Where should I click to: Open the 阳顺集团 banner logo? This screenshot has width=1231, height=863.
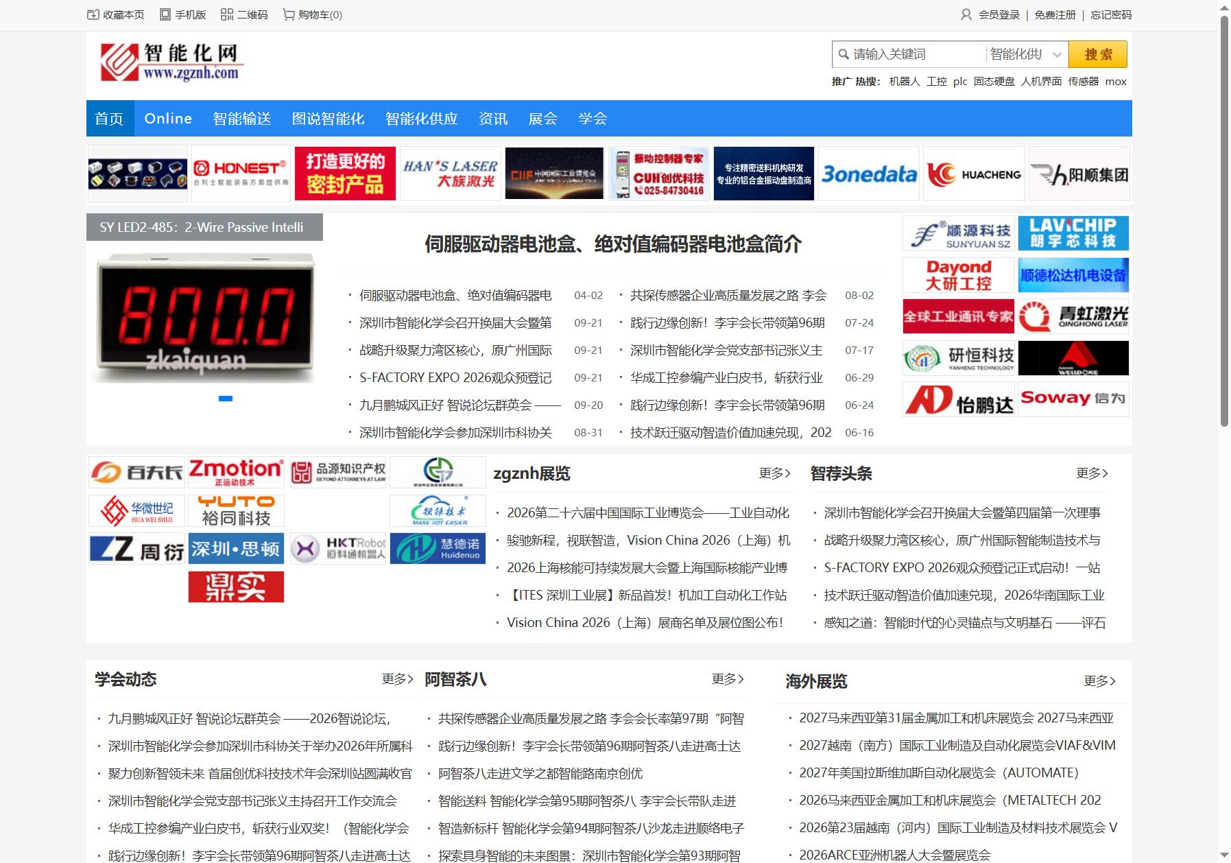[x=1079, y=174]
